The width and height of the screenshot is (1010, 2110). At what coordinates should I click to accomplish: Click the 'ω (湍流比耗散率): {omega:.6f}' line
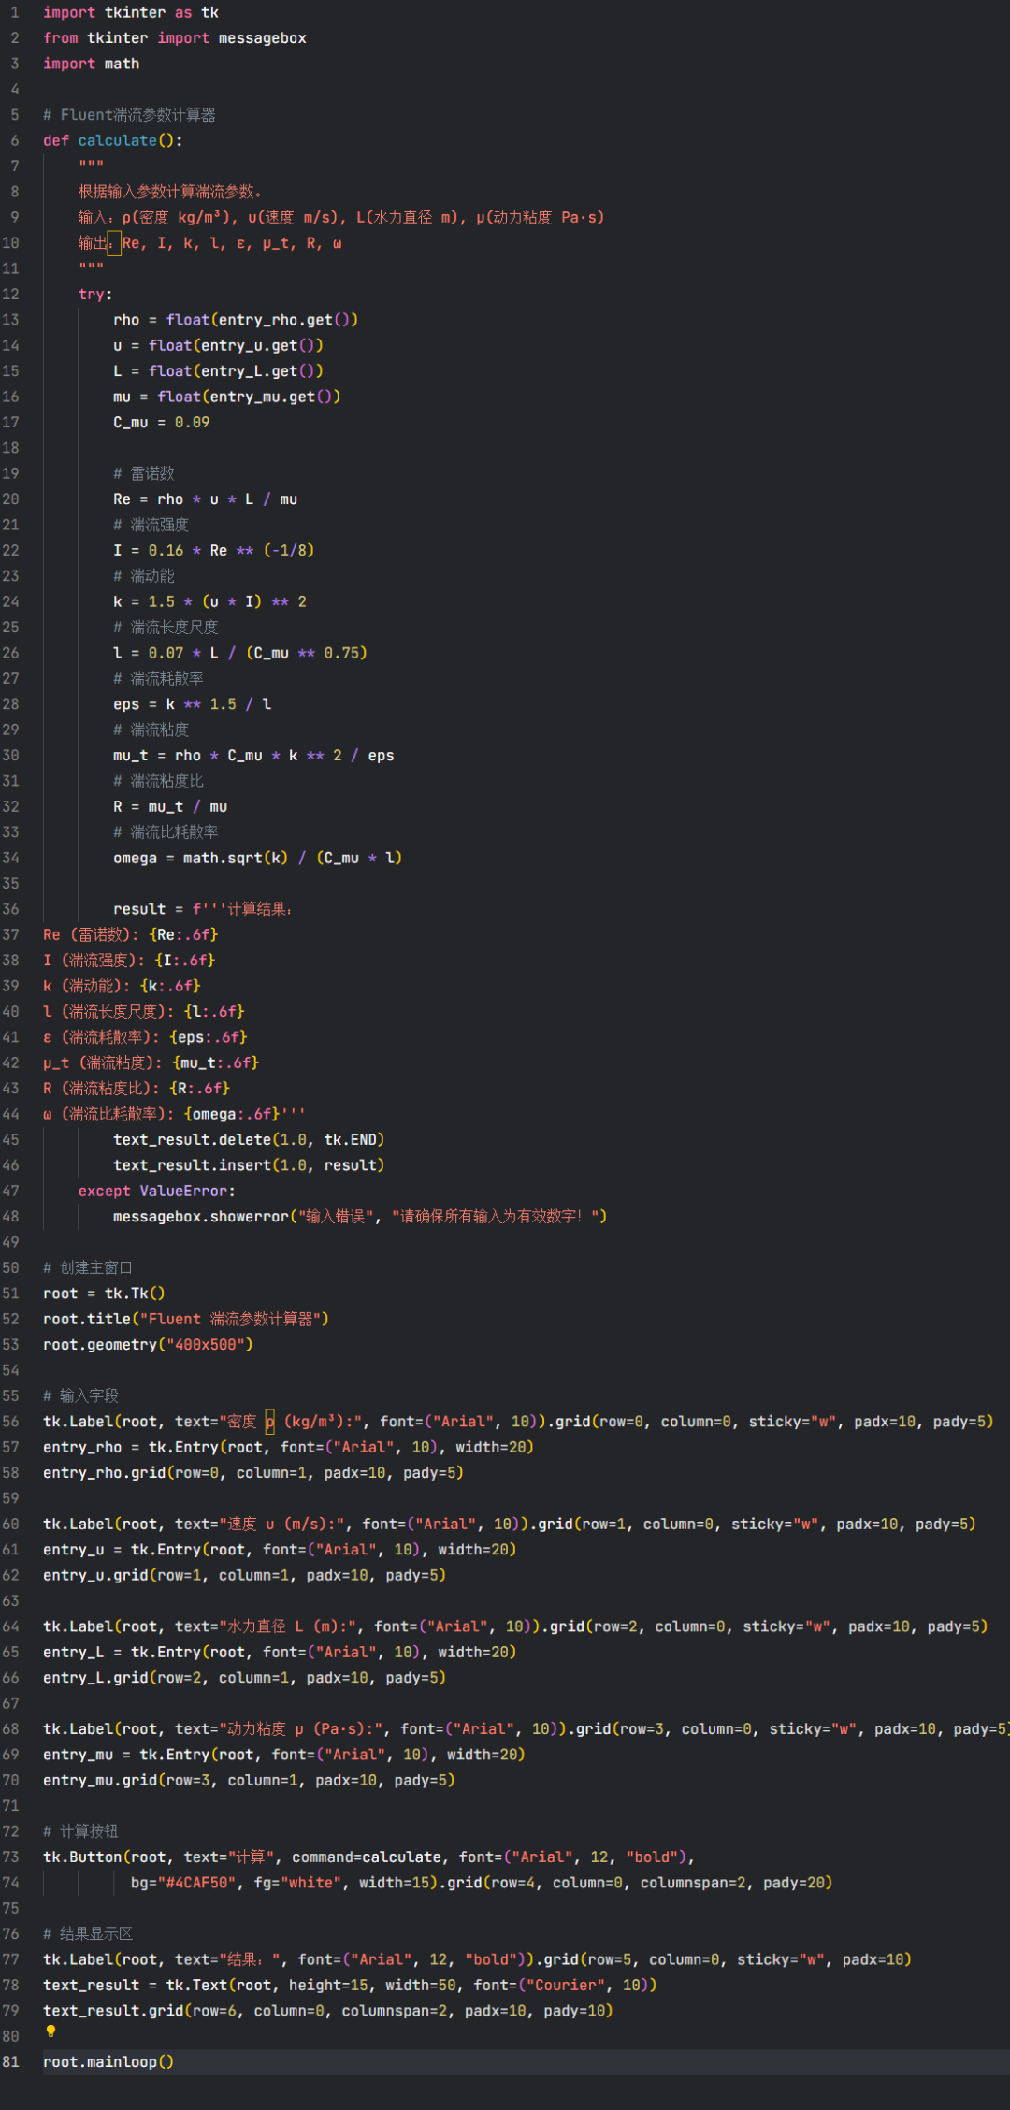[x=174, y=1114]
